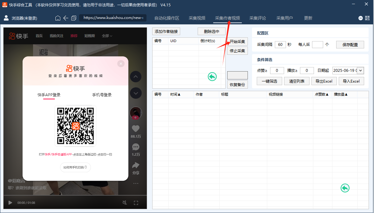Unmute the video sound
Screen dimensions: 374x213
click(125, 203)
